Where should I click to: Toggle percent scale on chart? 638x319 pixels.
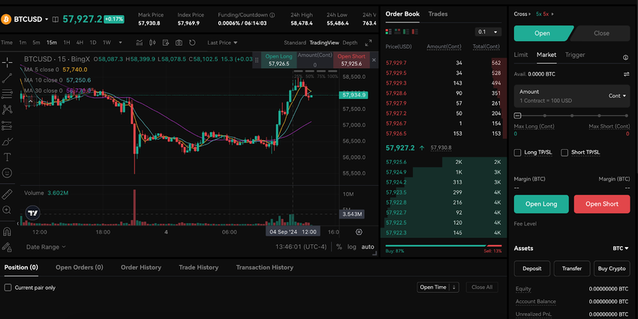click(x=339, y=247)
